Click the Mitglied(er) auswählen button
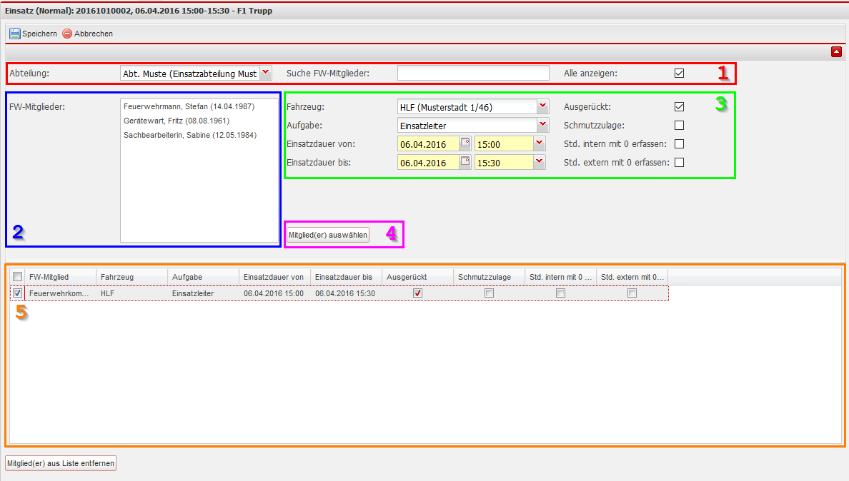849x481 pixels. 328,235
